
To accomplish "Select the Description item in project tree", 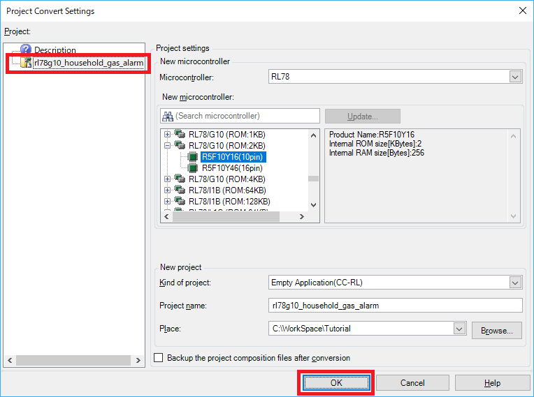I will click(55, 50).
